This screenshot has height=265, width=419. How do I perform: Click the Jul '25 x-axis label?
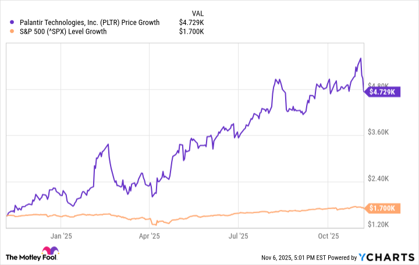(239, 236)
